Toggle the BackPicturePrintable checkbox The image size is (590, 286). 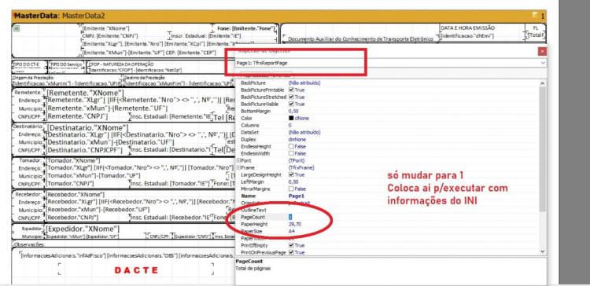pyautogui.click(x=291, y=90)
